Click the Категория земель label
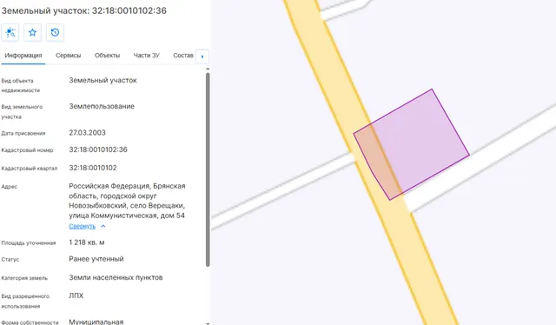This screenshot has height=325, width=556. tap(24, 278)
